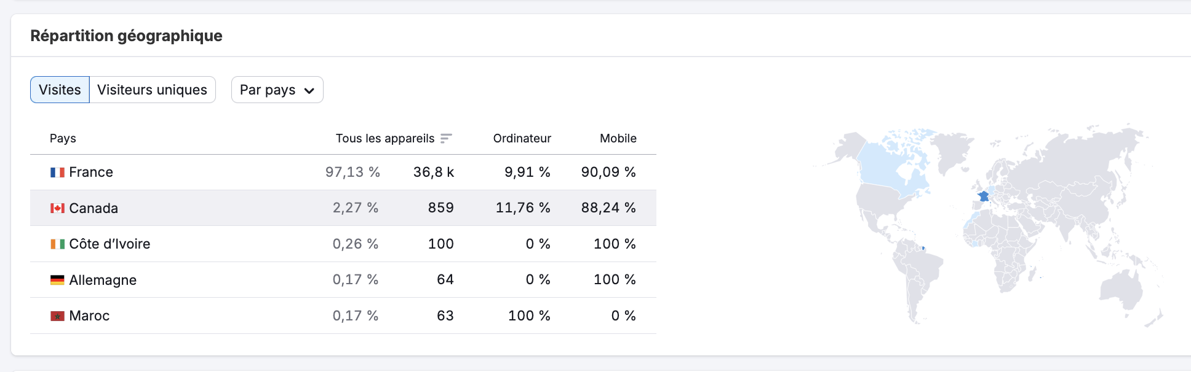Switch to Visiteurs uniques view
Image resolution: width=1191 pixels, height=372 pixels.
pyautogui.click(x=152, y=90)
